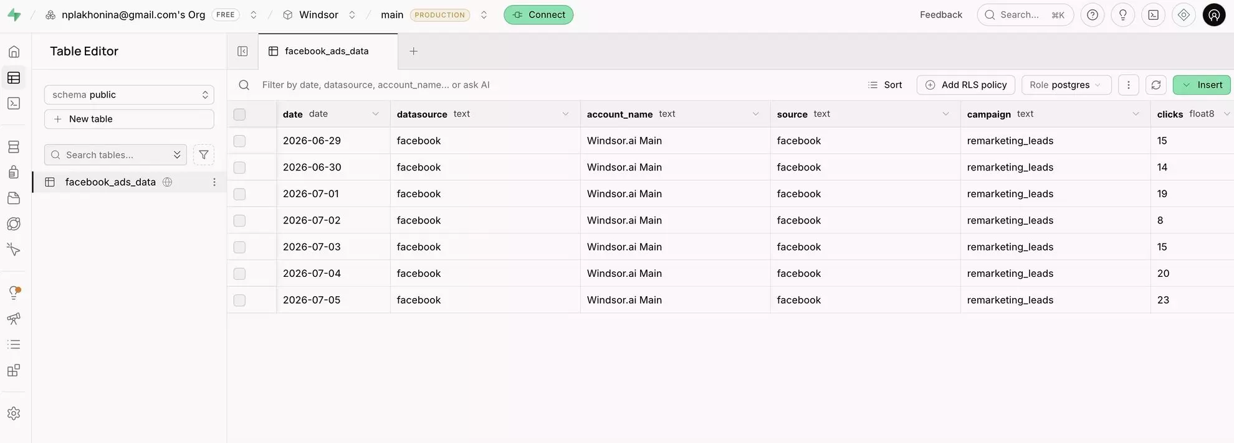Open the AI assistant diamond icon
The image size is (1234, 443).
coord(1184,15)
